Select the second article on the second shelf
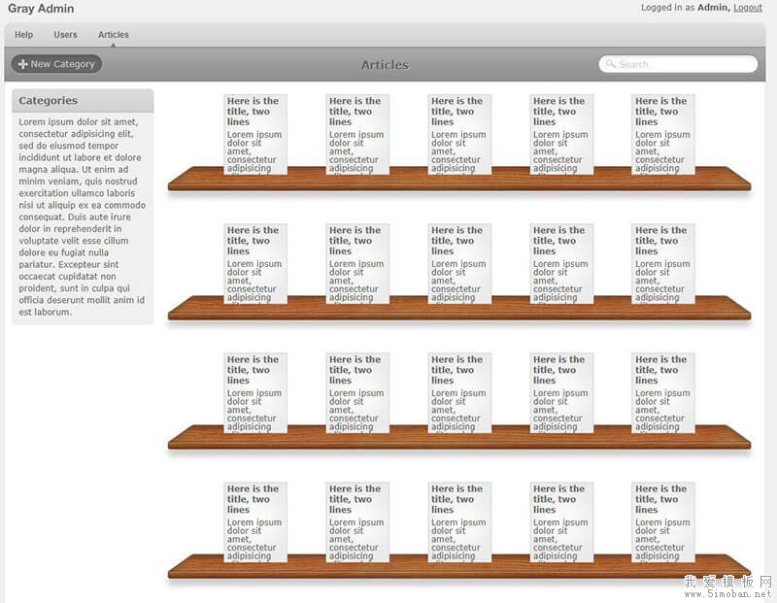The width and height of the screenshot is (777, 603). [x=357, y=263]
